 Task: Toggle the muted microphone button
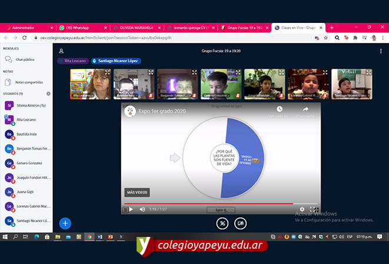222,223
